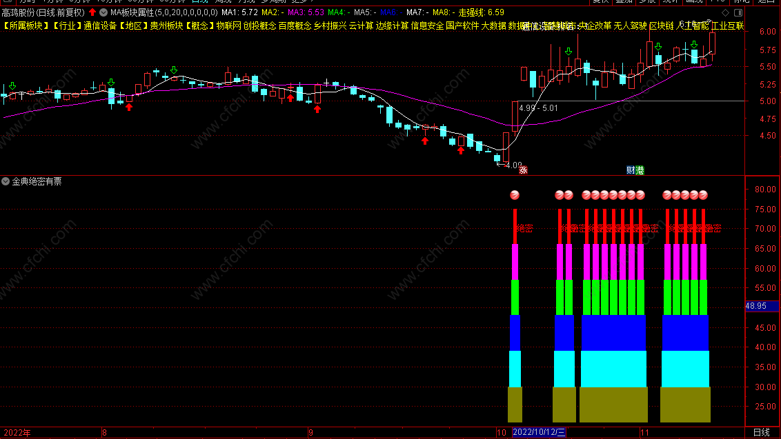Screen dimensions: 781x439
Task: Click the 4.09 low price label
Action: tap(513, 165)
